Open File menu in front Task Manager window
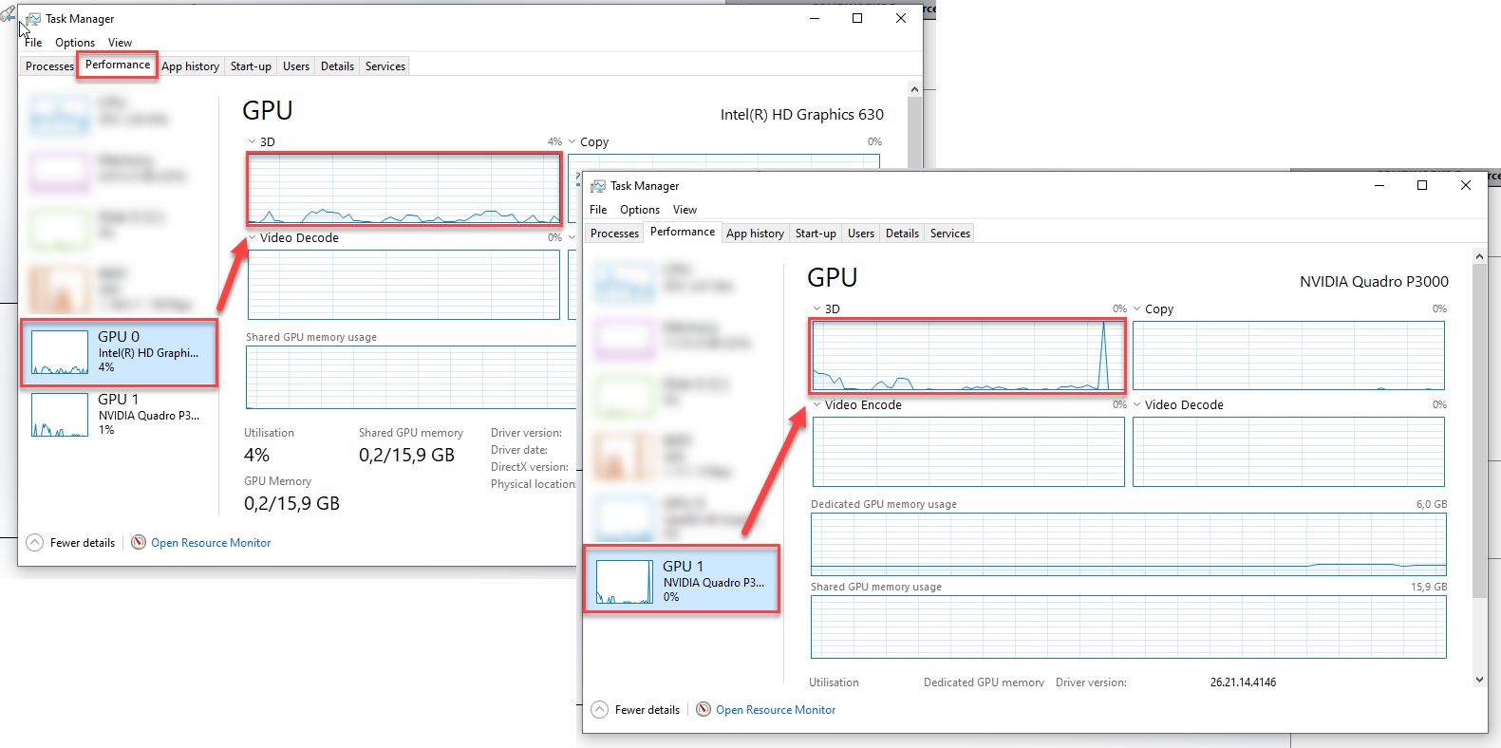Image resolution: width=1501 pixels, height=748 pixels. [x=598, y=210]
